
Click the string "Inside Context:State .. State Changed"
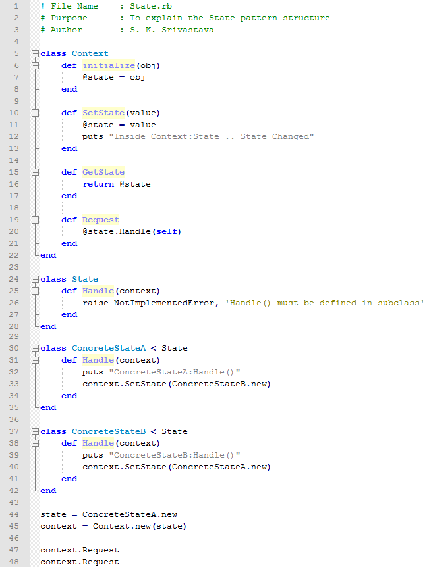[x=212, y=136]
